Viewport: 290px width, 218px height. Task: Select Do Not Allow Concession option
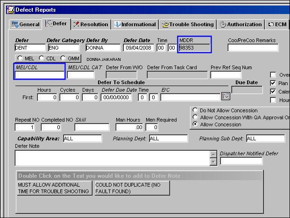[x=195, y=110]
